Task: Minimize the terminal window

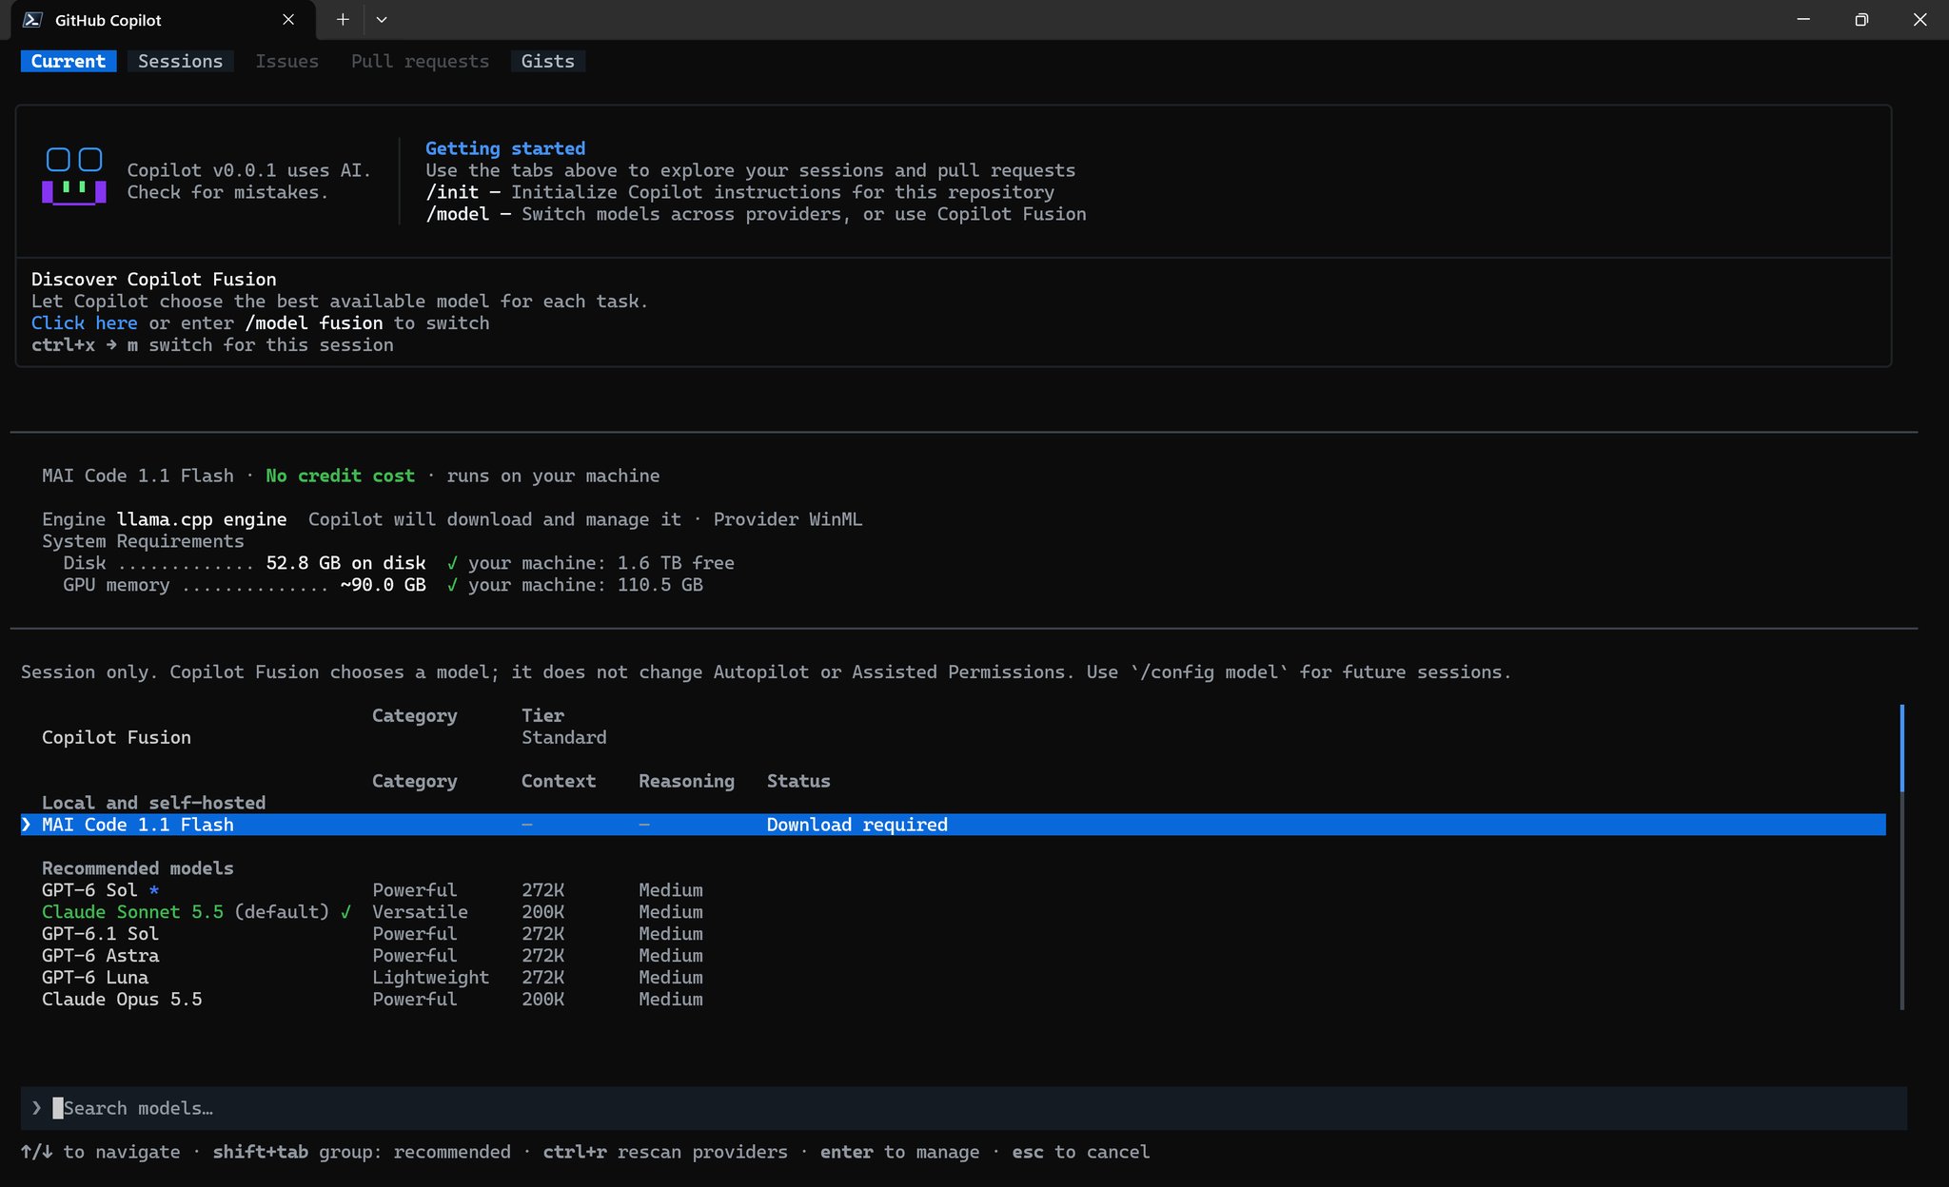Action: (x=1803, y=20)
